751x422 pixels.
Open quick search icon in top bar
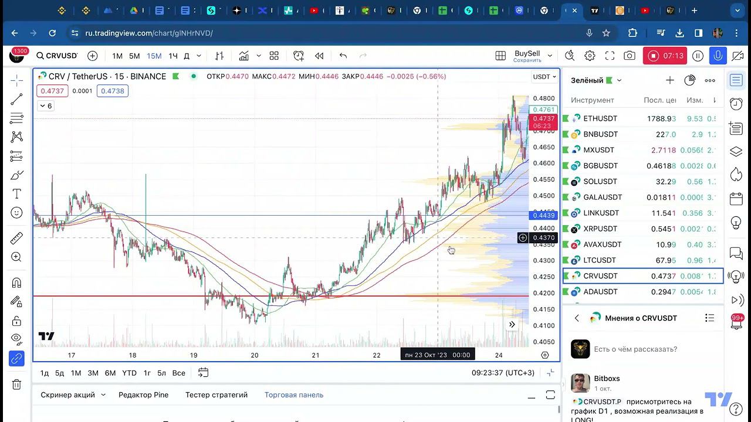(570, 56)
